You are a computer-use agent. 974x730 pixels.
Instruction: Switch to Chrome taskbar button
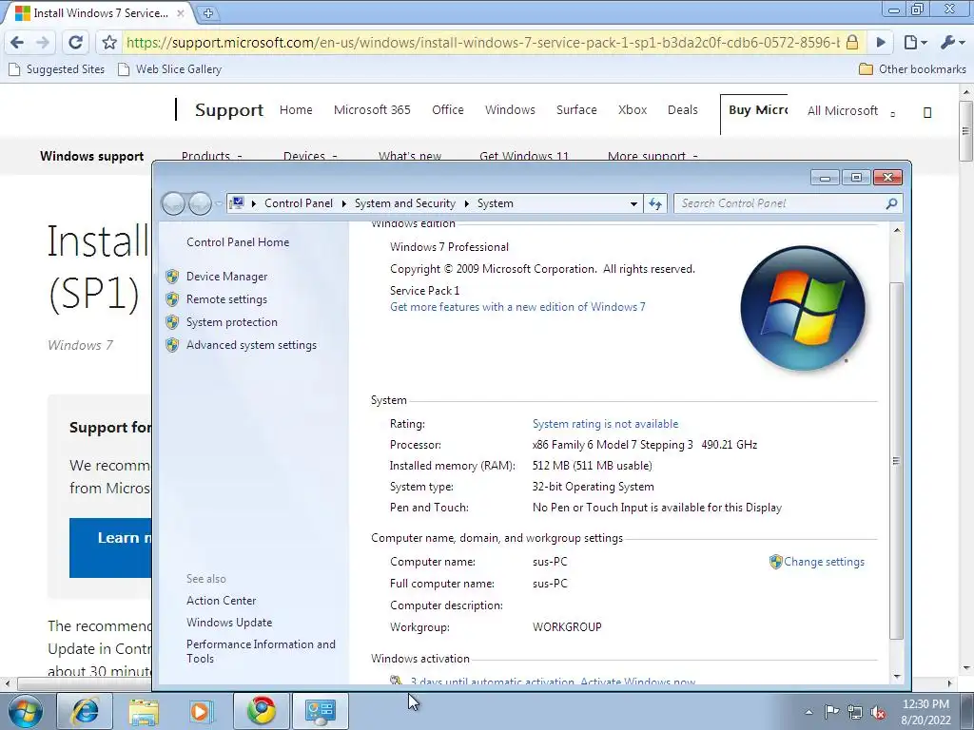(x=262, y=711)
